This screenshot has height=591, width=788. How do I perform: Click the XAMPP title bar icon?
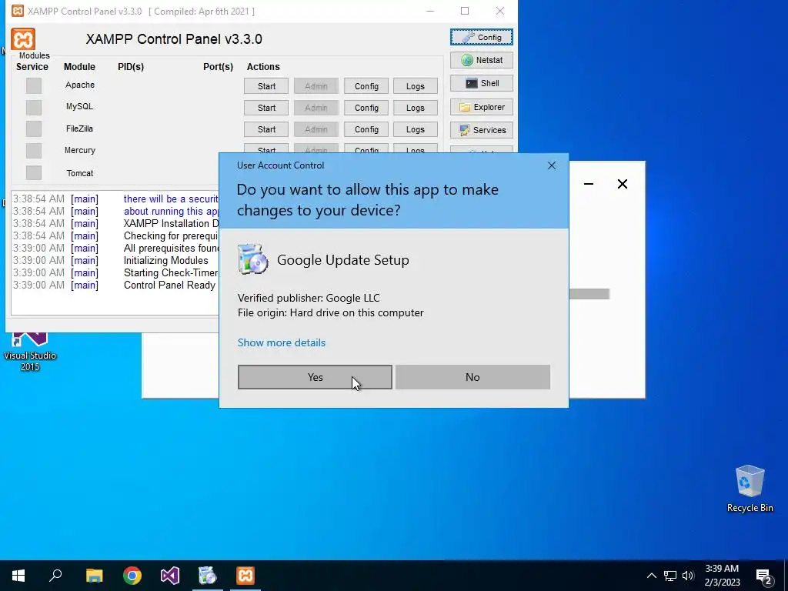[x=17, y=11]
